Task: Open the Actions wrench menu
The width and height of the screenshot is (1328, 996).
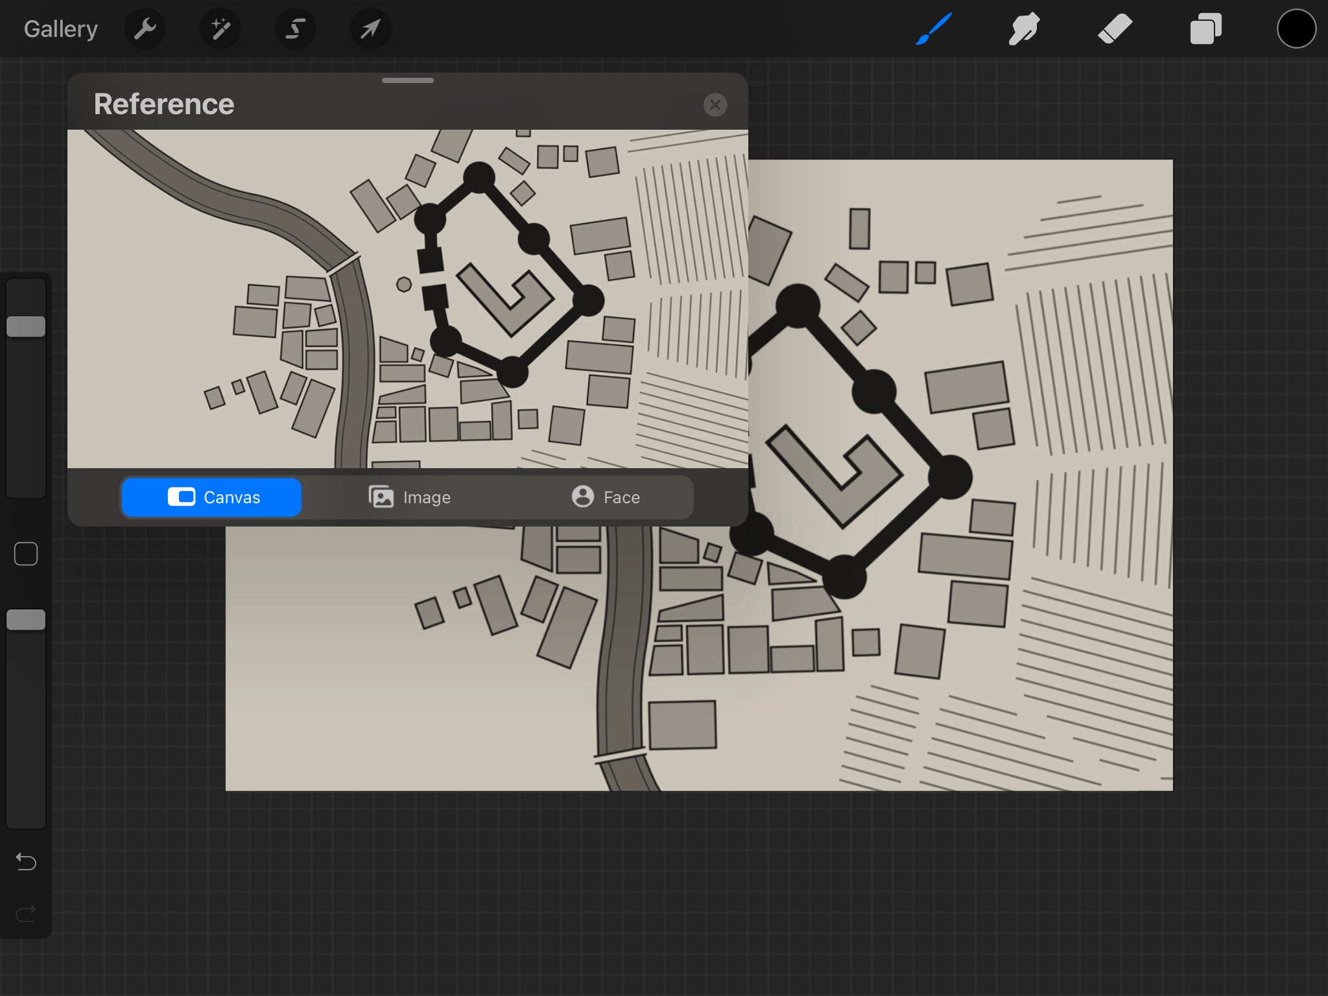Action: pyautogui.click(x=145, y=29)
